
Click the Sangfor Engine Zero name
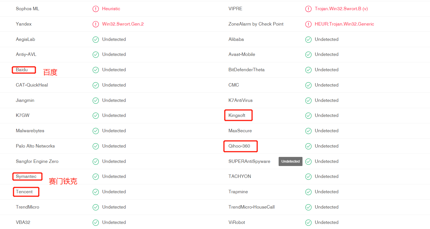[37, 161]
